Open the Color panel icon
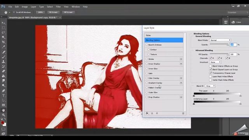 click(x=233, y=22)
